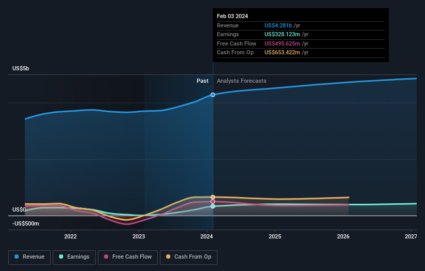Click the US$653.422m cash from op value
Image resolution: width=425 pixels, height=271 pixels.
tap(282, 53)
